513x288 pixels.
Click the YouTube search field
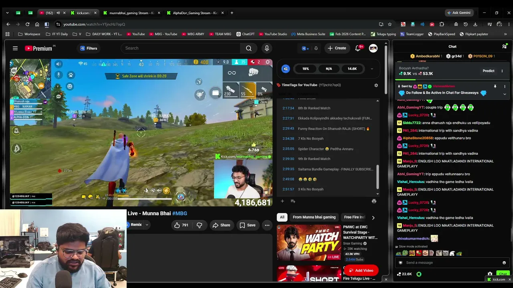tap(181, 48)
